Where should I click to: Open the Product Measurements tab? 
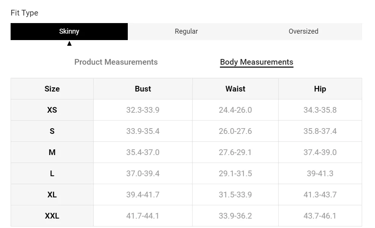[116, 62]
